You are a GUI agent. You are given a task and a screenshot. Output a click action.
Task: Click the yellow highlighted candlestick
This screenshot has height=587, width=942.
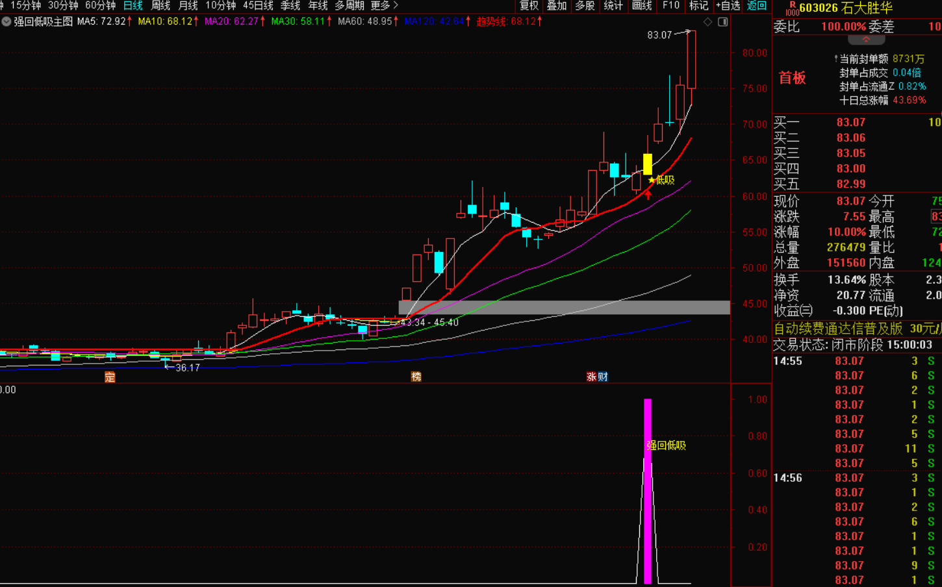tap(648, 164)
